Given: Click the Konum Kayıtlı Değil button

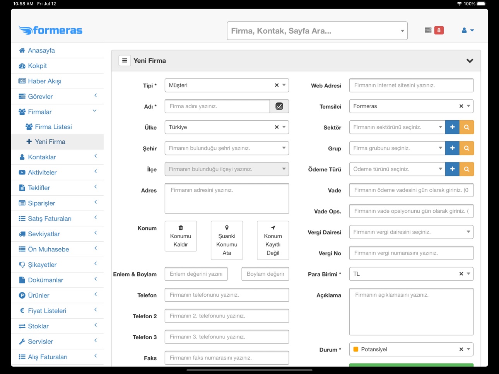Looking at the screenshot, I should click(x=273, y=240).
